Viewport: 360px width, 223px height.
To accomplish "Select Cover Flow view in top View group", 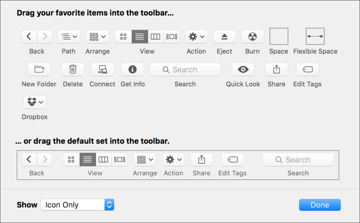I will click(171, 36).
